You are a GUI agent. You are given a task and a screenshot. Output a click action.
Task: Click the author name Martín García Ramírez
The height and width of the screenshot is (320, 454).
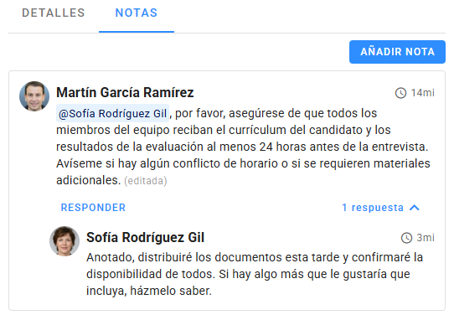pos(125,93)
